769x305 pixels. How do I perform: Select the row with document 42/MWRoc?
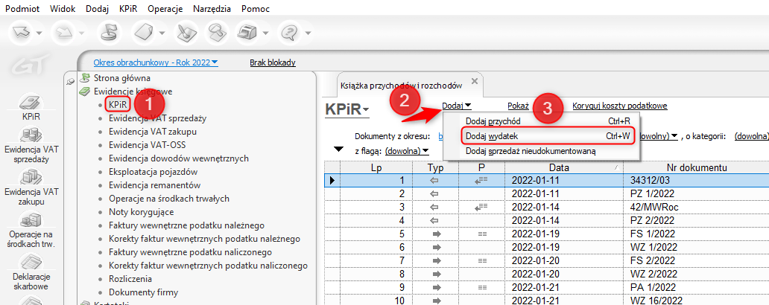tap(547, 207)
